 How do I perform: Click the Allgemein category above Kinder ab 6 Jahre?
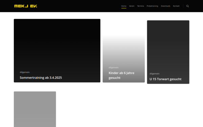click(x=113, y=67)
